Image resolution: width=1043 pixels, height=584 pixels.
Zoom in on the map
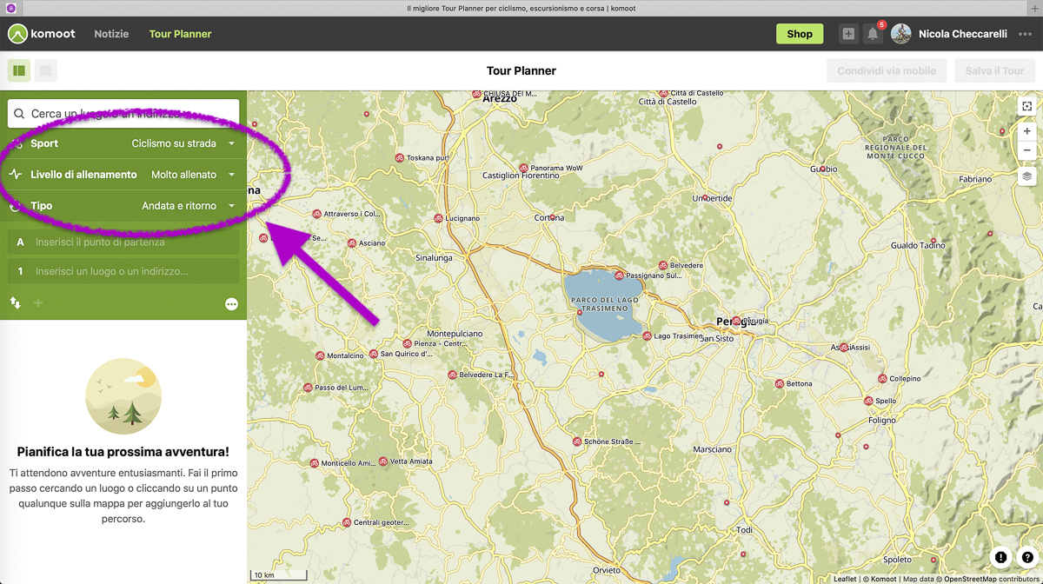click(x=1026, y=131)
